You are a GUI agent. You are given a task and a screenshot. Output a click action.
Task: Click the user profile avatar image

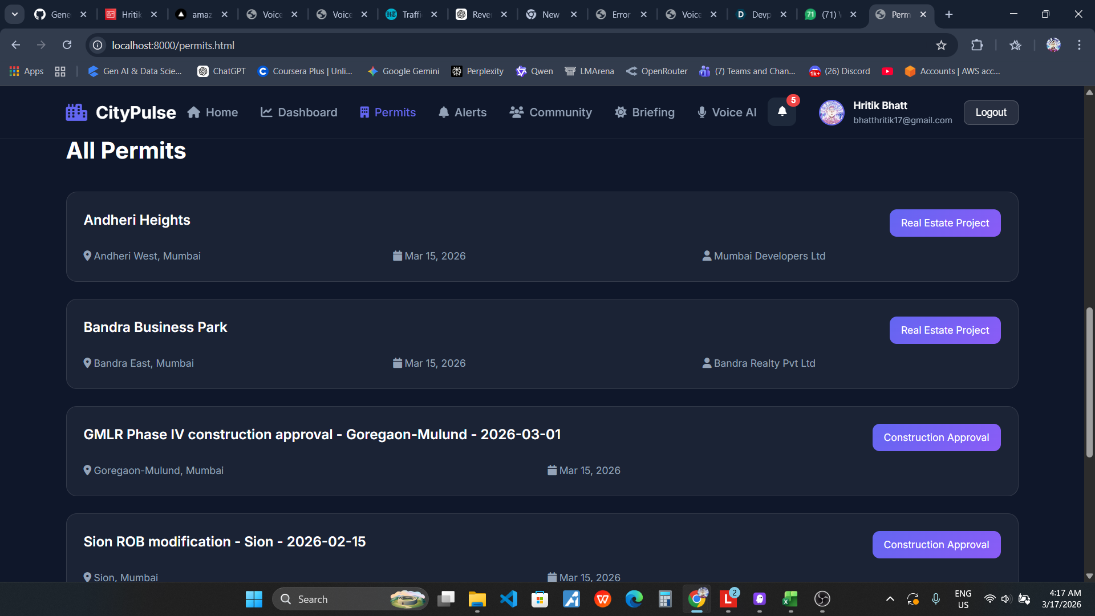click(x=832, y=112)
